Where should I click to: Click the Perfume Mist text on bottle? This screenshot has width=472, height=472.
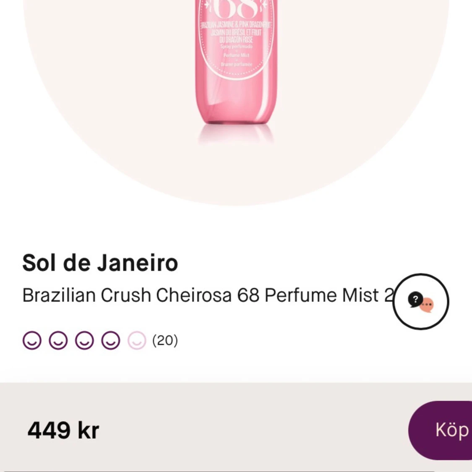236,55
